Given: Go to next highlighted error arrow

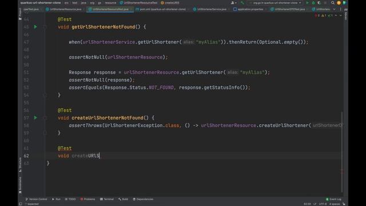Looking at the screenshot, I should [341, 15].
